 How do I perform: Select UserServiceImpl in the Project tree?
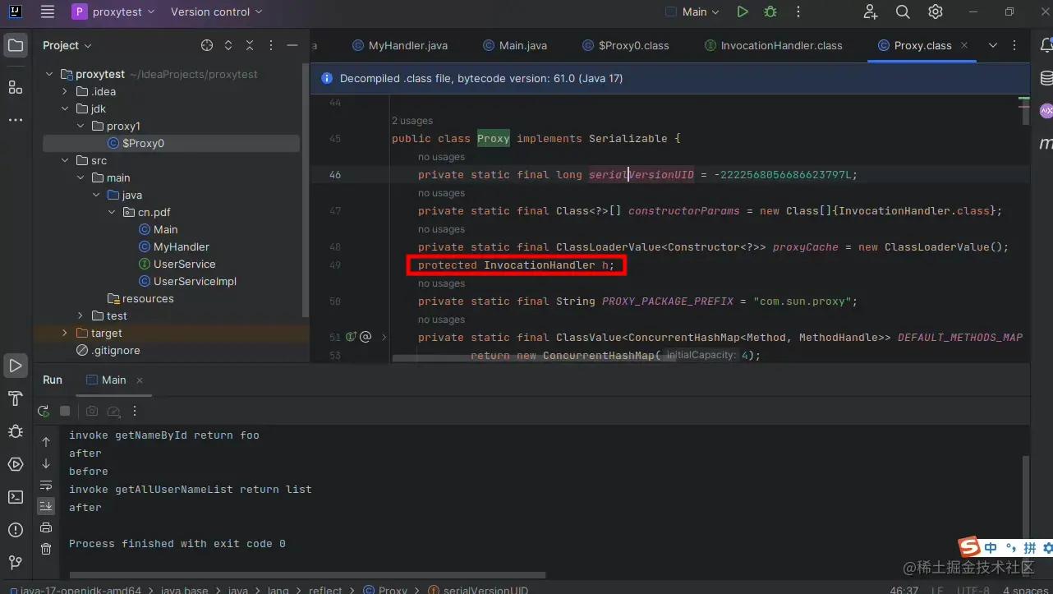coord(194,281)
